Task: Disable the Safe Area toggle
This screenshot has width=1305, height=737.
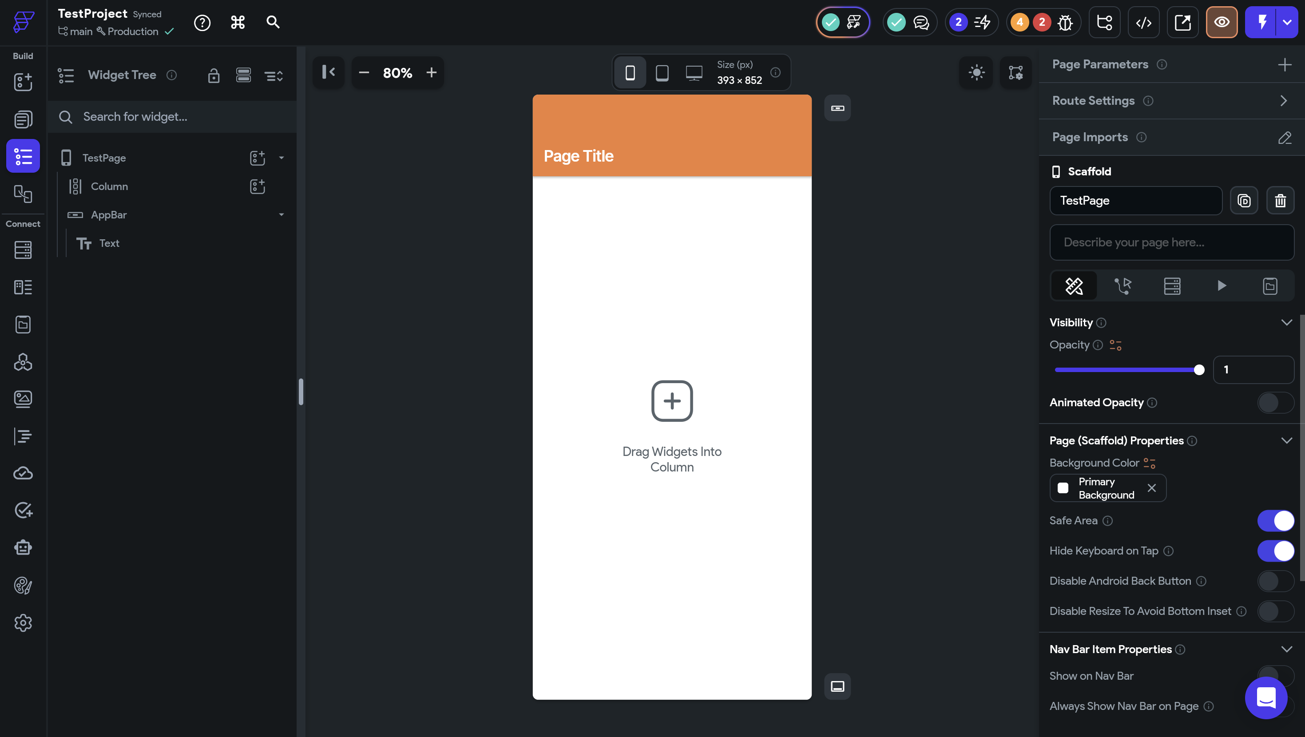Action: coord(1275,521)
